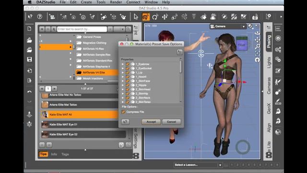Uncheck the 2_SkinHip checkbox

click(128, 94)
